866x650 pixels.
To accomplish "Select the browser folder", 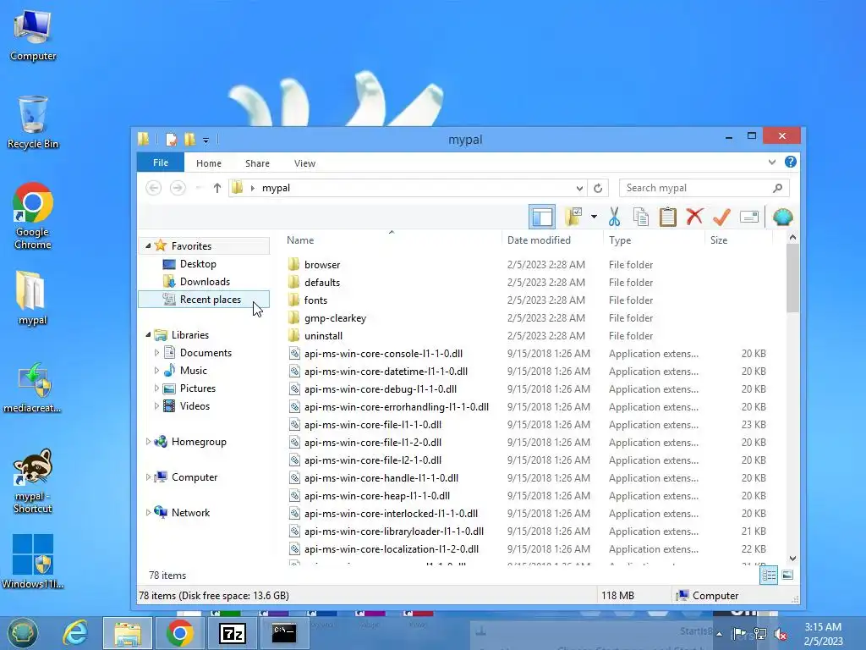I will pyautogui.click(x=322, y=264).
